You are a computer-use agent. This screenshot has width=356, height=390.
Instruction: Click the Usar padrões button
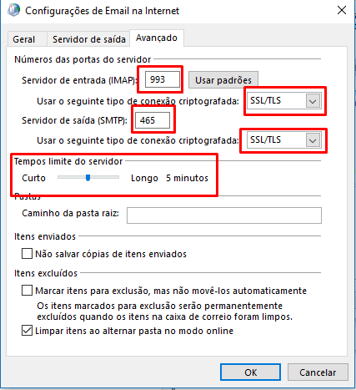coord(223,80)
